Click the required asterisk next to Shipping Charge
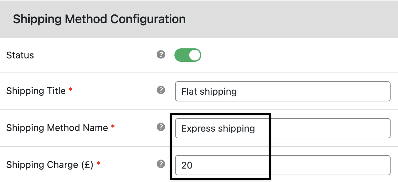 click(x=98, y=163)
